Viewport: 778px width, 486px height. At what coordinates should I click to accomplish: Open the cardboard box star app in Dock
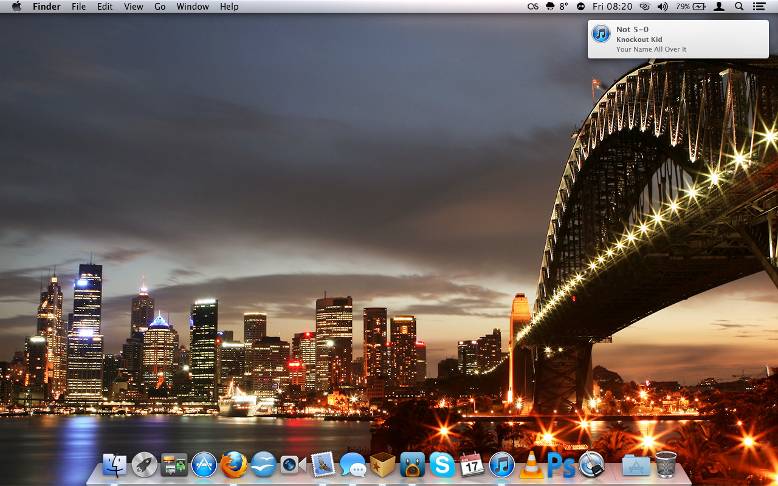383,465
